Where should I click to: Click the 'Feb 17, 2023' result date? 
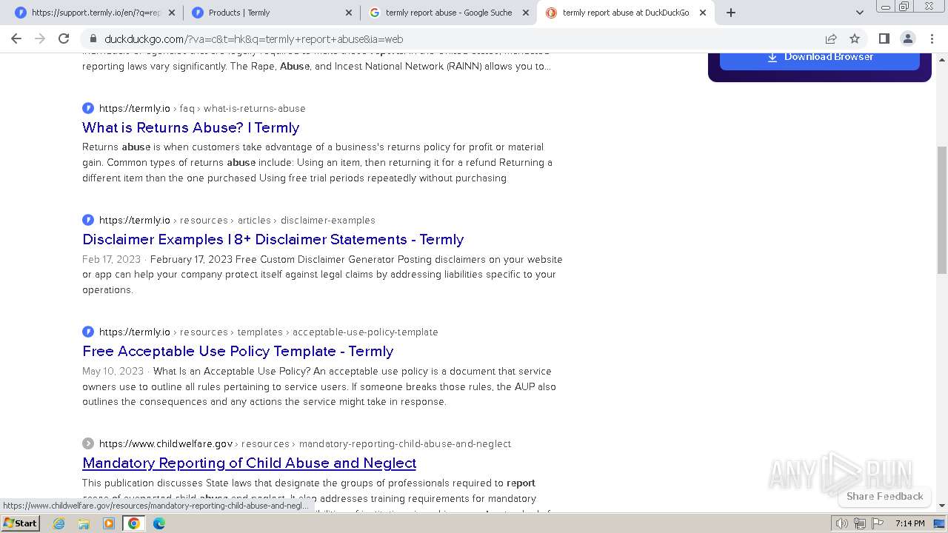(x=111, y=259)
